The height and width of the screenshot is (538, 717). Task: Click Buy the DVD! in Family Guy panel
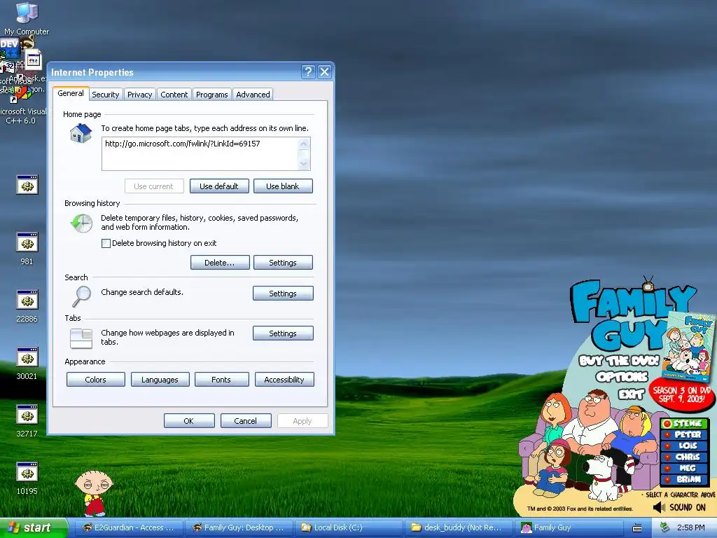(x=619, y=361)
